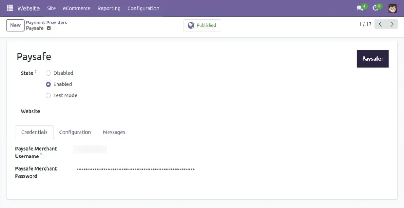This screenshot has width=404, height=208.
Task: Click the gear icon beside Paysafe breadcrumb
Action: tap(49, 28)
